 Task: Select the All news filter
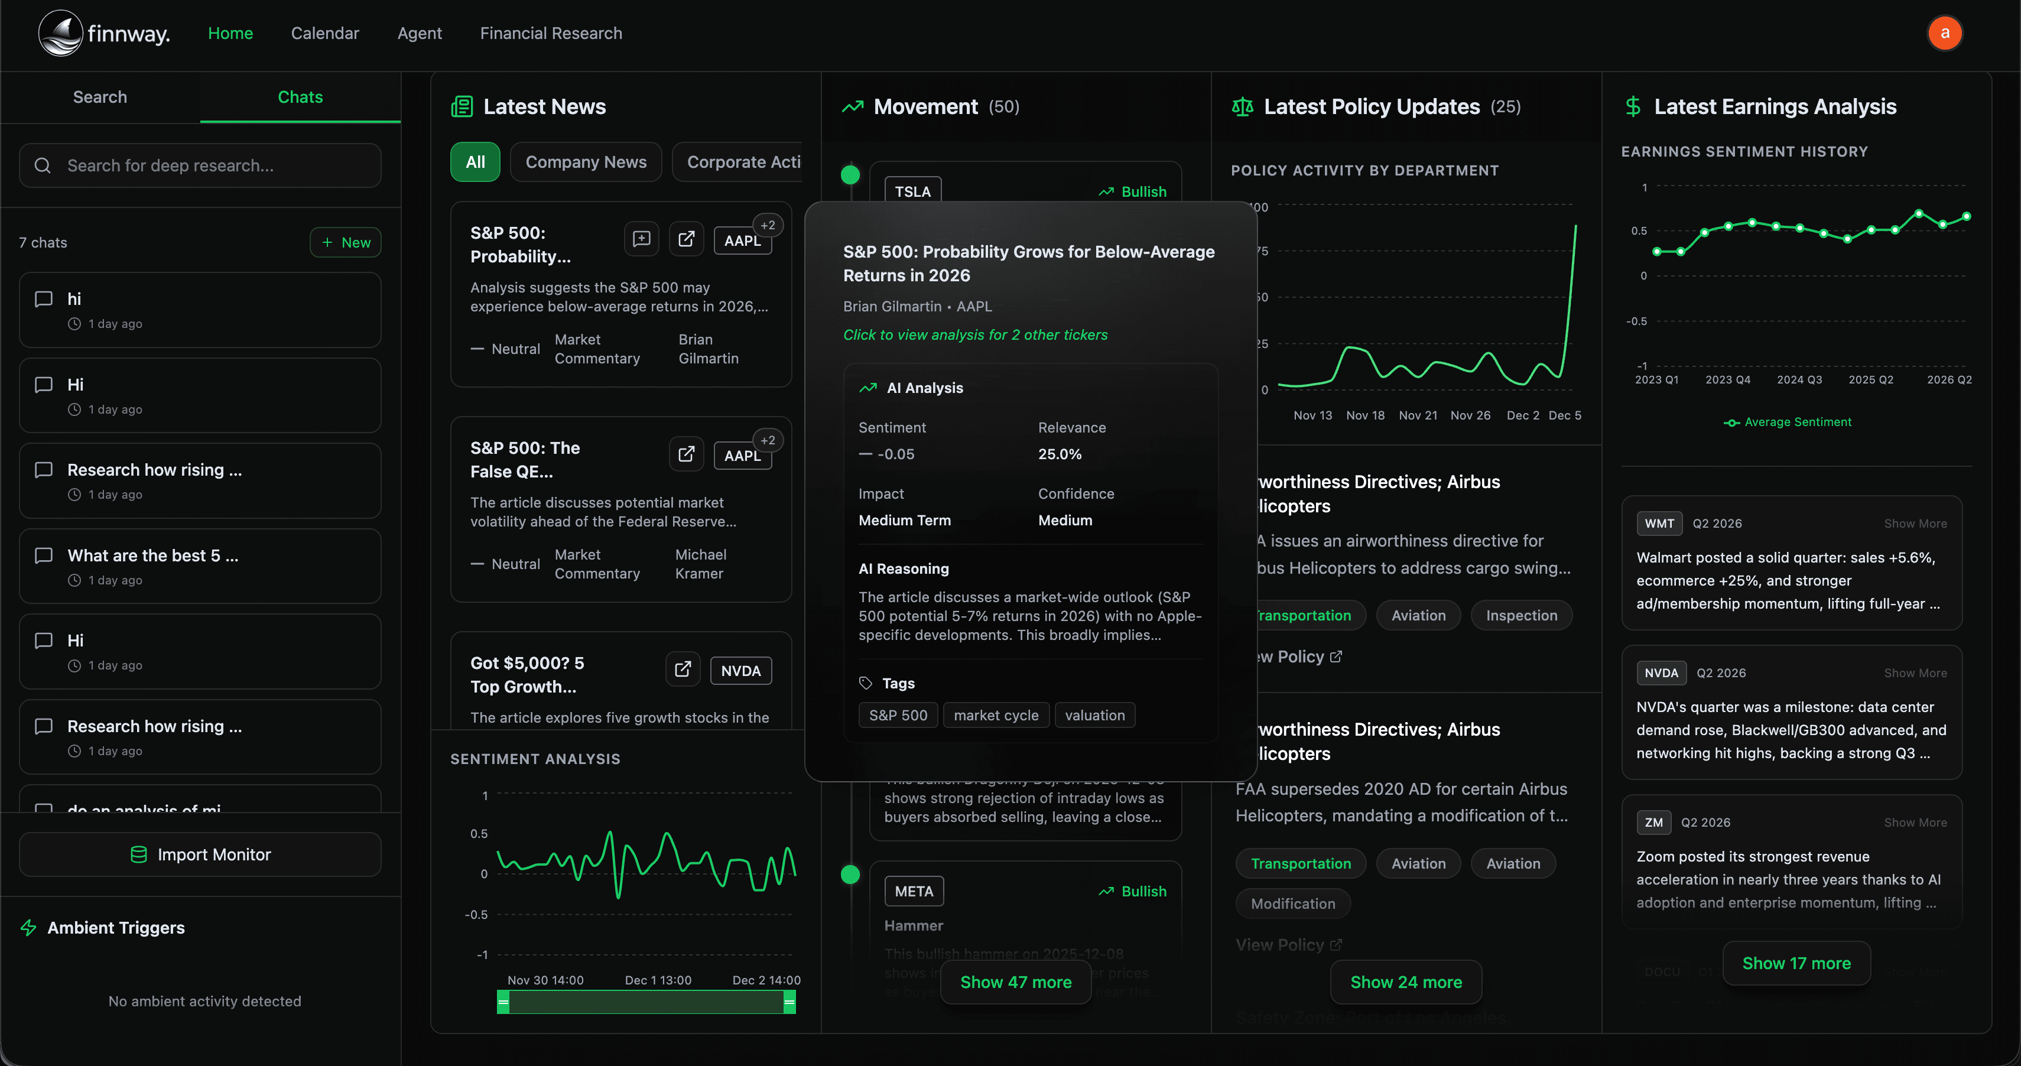pos(475,161)
